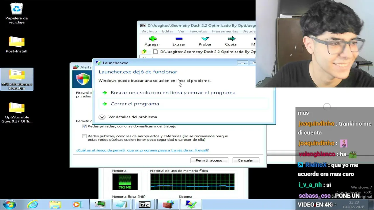Viewport: 374px width, 210px height.
Task: Select the MSI Afterburner Portable folder
Action: point(17,79)
